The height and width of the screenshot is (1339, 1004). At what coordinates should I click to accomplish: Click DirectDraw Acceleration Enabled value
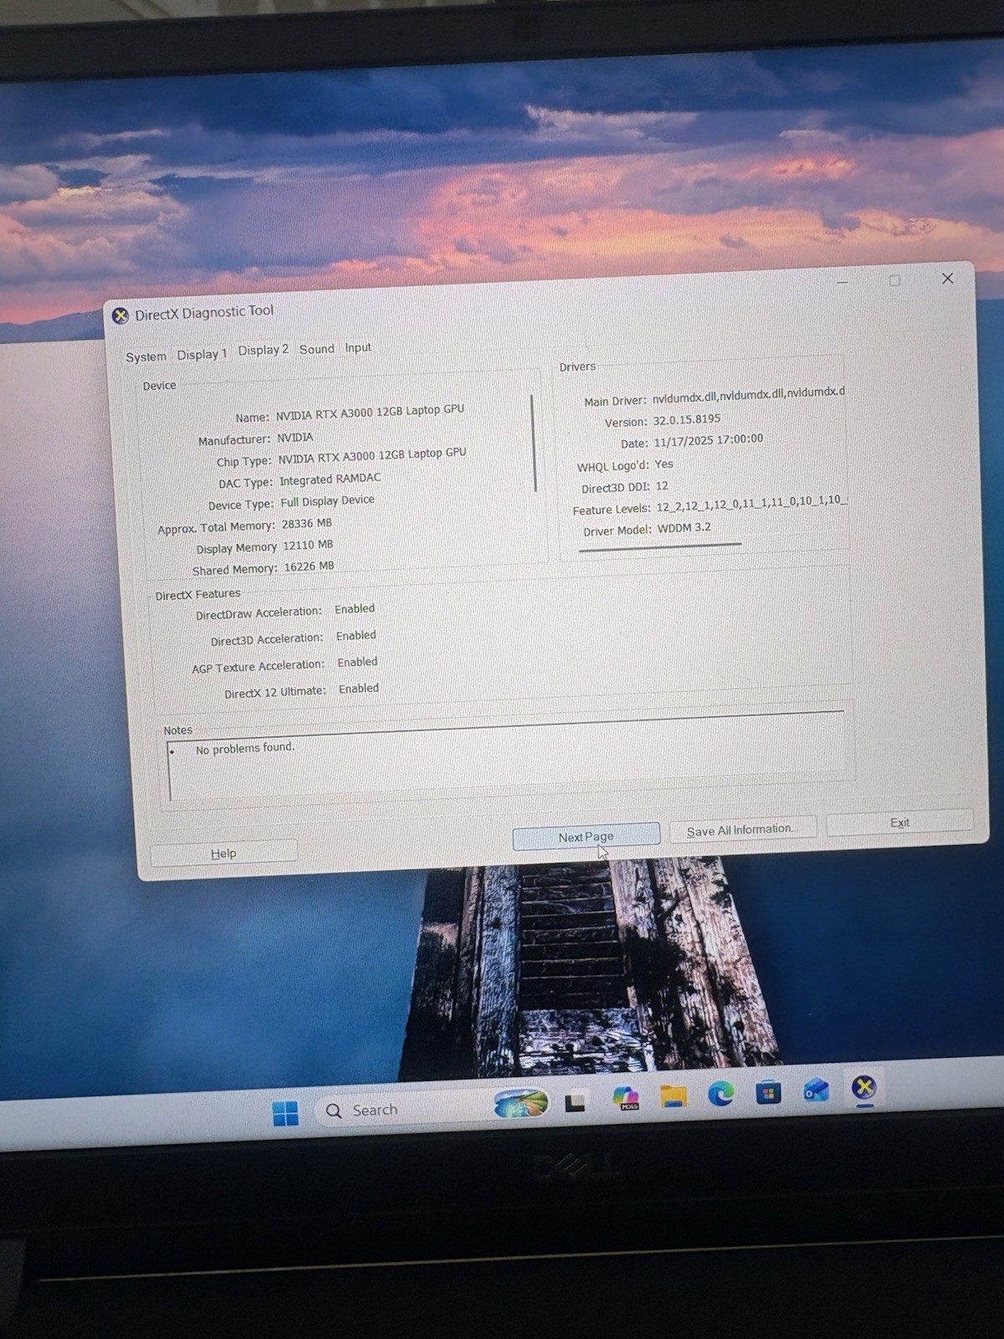pyautogui.click(x=355, y=609)
